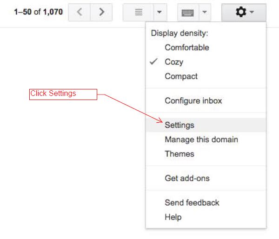Screen dimensions: 279x239
Task: Select Compact display density
Action: coord(181,76)
